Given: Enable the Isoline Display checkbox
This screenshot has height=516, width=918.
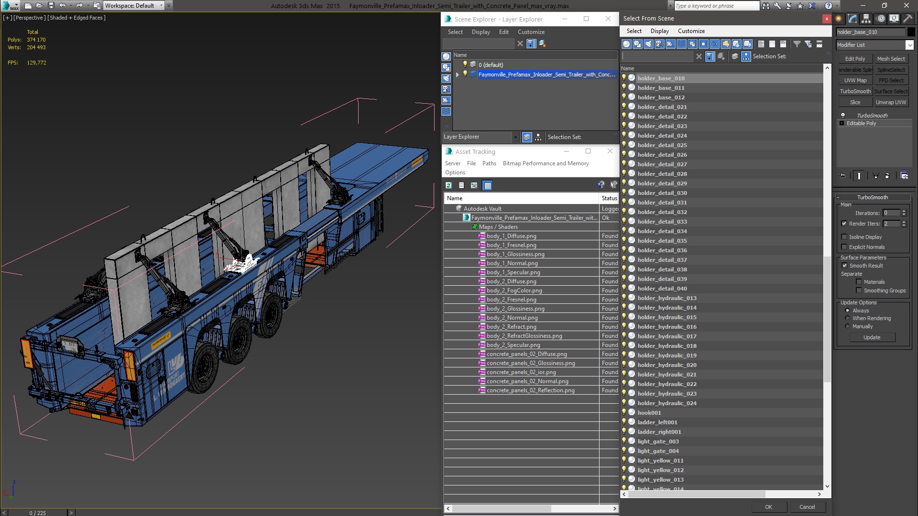Looking at the screenshot, I should tap(844, 237).
